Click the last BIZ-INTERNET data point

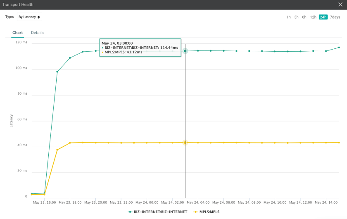(x=339, y=48)
